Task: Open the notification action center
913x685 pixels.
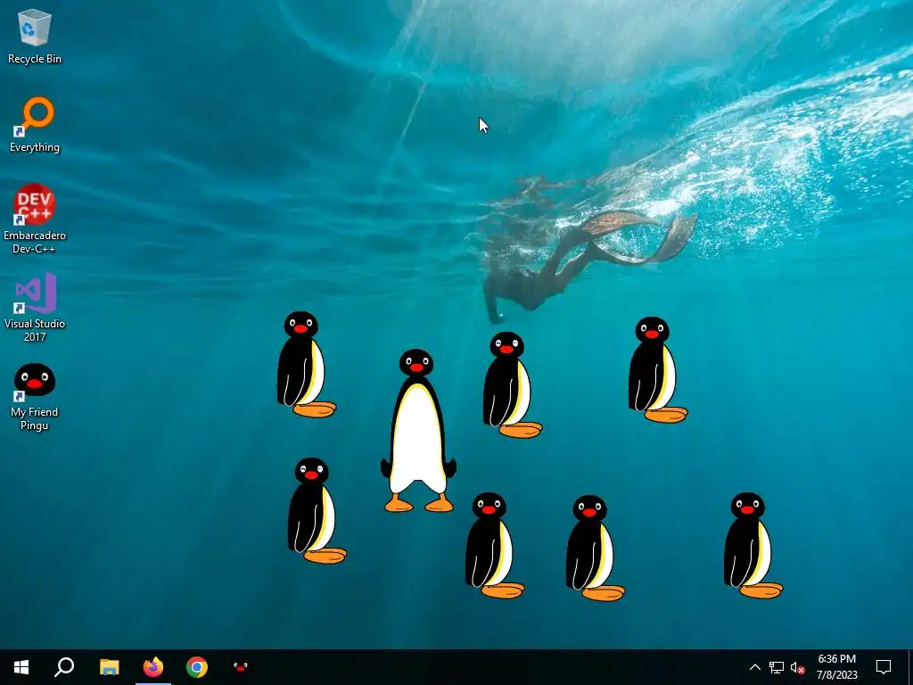Action: click(884, 667)
